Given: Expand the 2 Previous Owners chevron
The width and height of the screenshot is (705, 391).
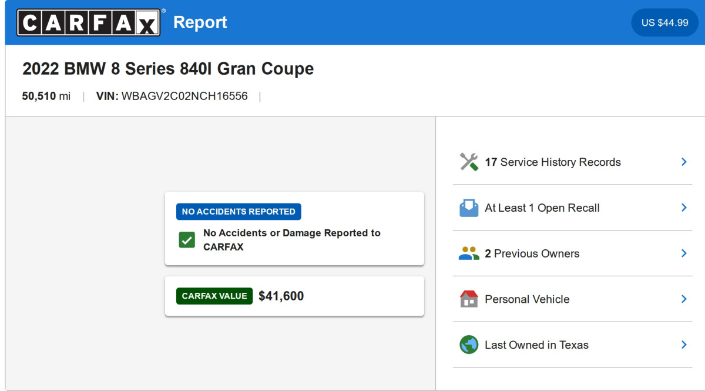Looking at the screenshot, I should (x=684, y=253).
